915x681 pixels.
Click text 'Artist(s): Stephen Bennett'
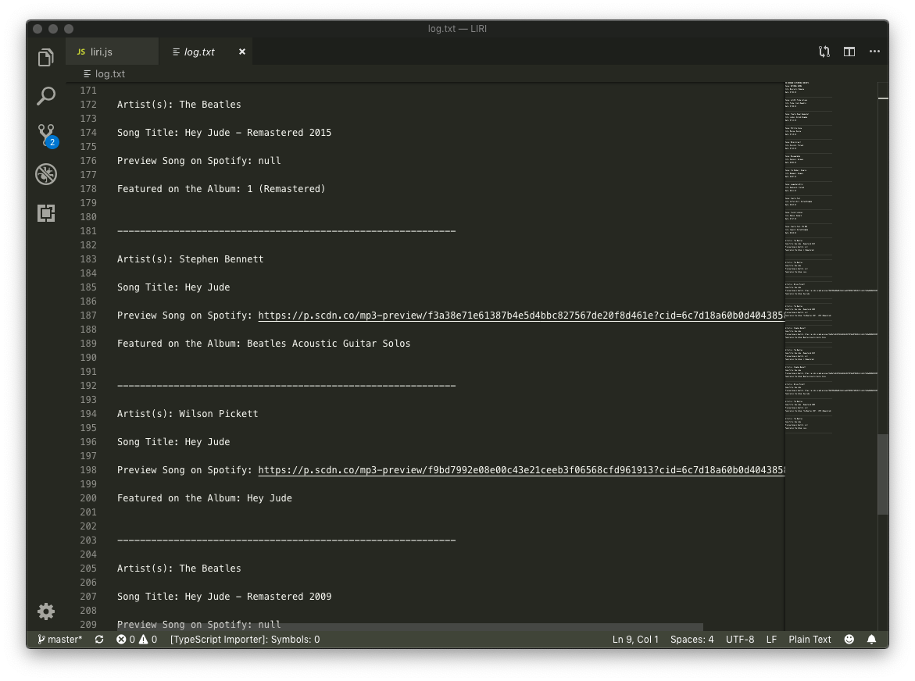(190, 258)
